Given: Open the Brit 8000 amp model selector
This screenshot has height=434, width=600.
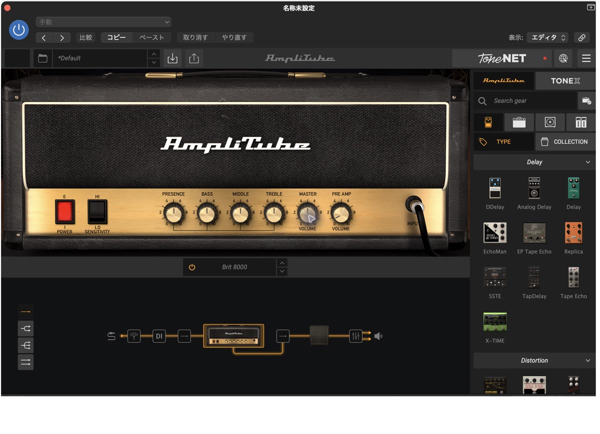Looking at the screenshot, I should coord(234,267).
